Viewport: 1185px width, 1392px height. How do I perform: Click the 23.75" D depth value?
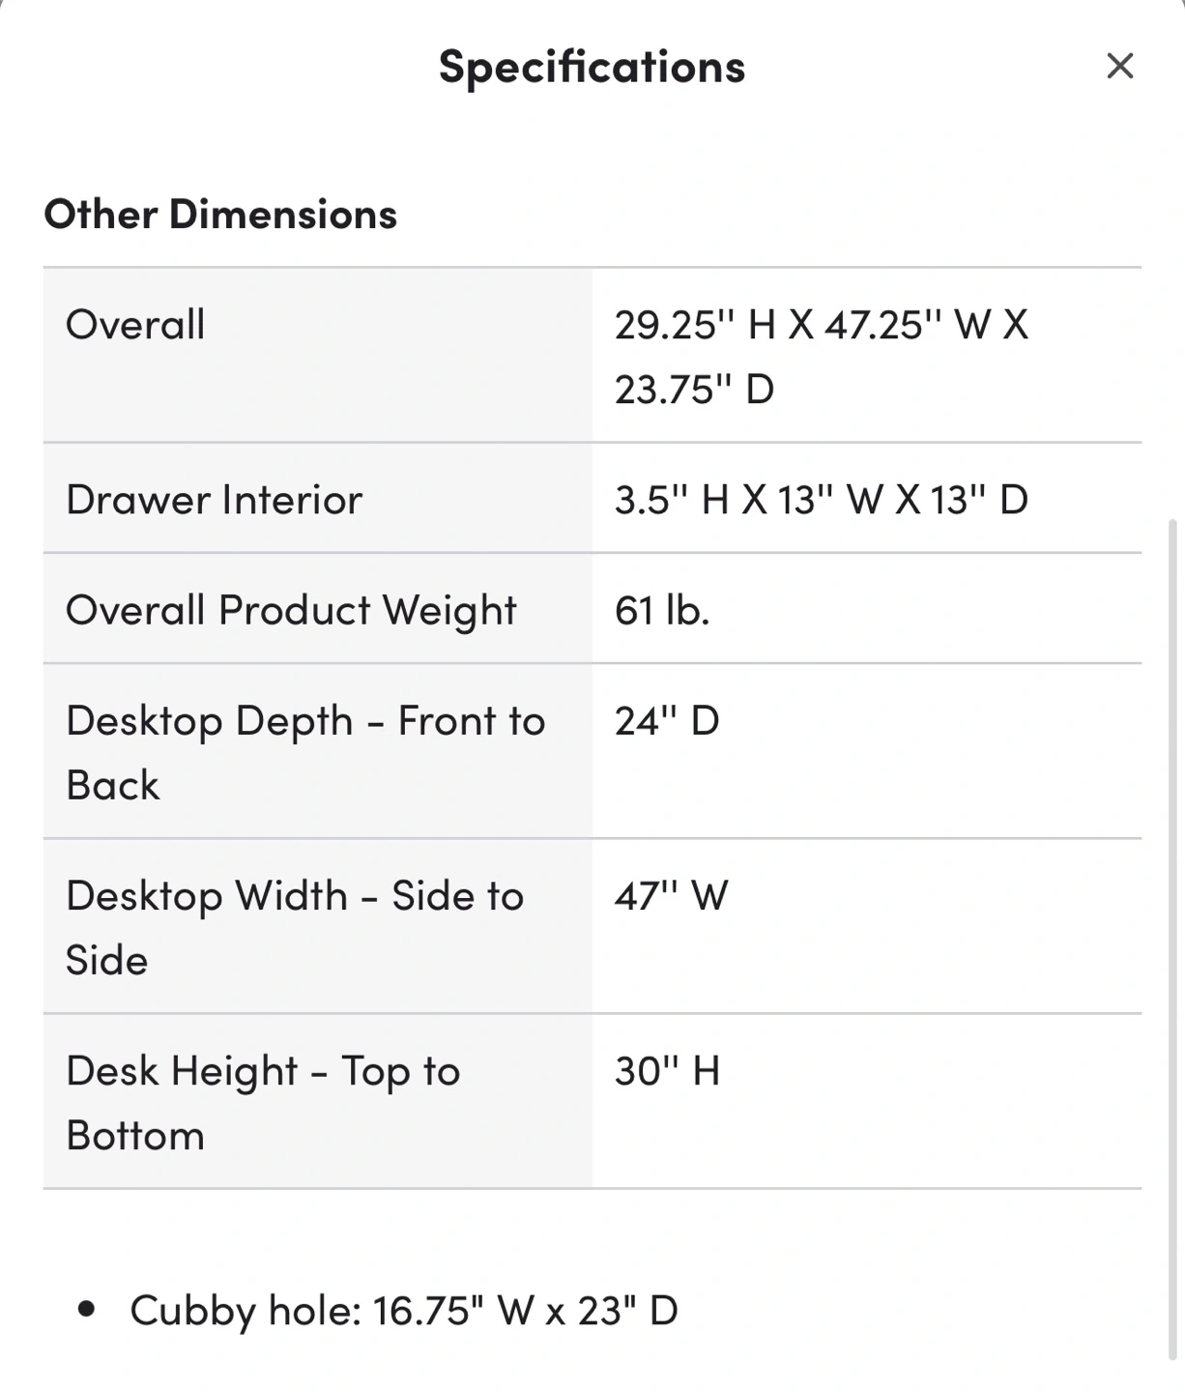[x=694, y=390]
